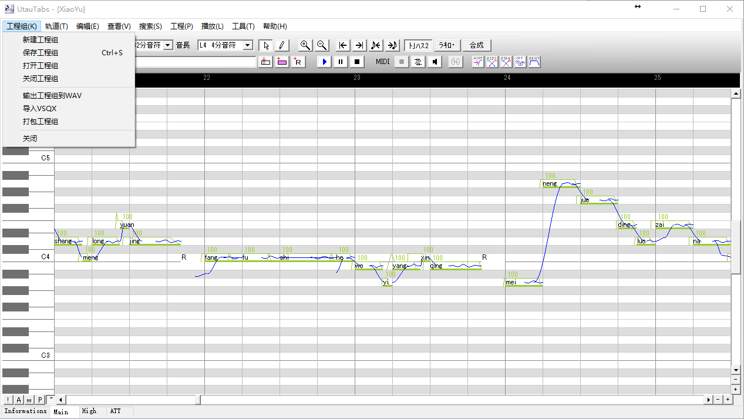Click the OPT waveform icon
The width and height of the screenshot is (744, 419).
point(520,62)
